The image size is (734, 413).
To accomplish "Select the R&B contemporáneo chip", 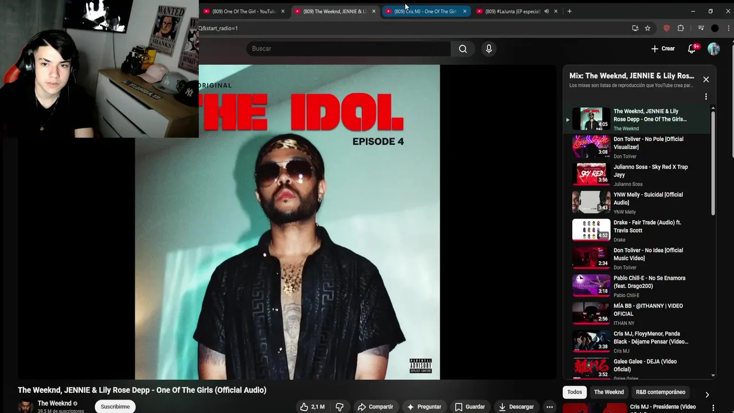I will (661, 392).
